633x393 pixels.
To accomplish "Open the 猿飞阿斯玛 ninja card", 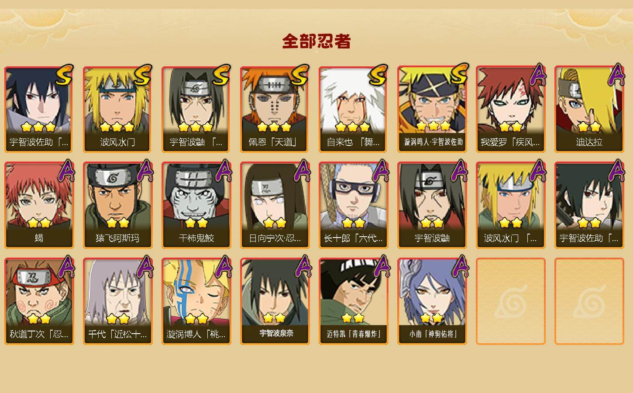I will tap(117, 205).
